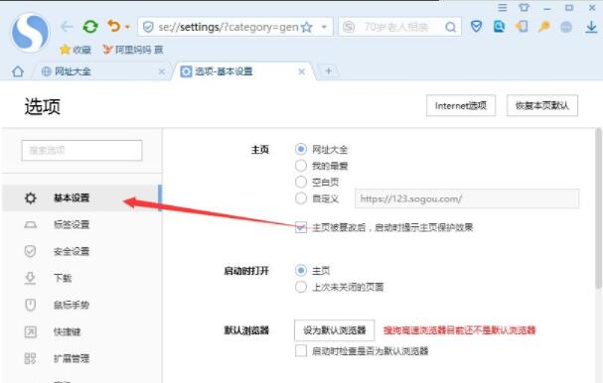
Task: Click the Internet选项 button
Action: (x=461, y=105)
